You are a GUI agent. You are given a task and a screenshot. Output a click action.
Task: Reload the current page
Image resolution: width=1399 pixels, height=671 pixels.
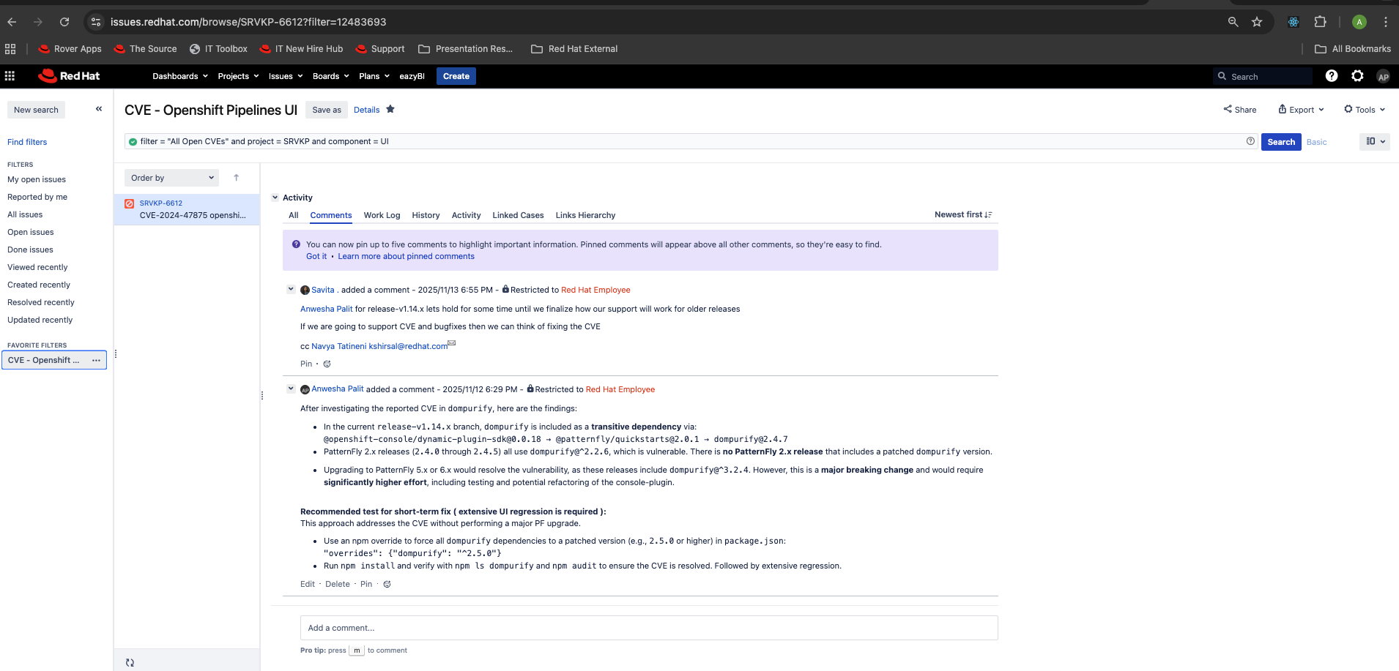(64, 22)
